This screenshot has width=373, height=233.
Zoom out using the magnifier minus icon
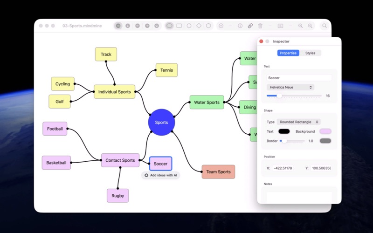[x=310, y=26]
